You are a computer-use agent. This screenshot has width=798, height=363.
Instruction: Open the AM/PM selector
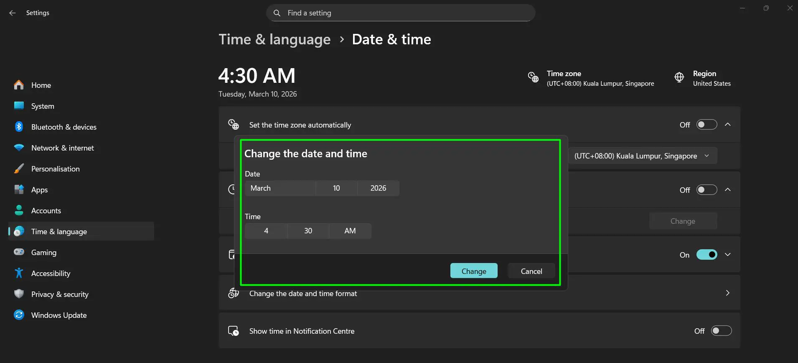pyautogui.click(x=350, y=231)
